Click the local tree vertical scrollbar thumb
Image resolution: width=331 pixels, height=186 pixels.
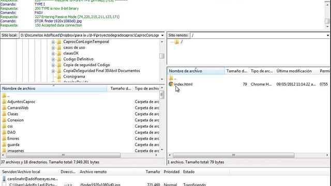(162, 56)
